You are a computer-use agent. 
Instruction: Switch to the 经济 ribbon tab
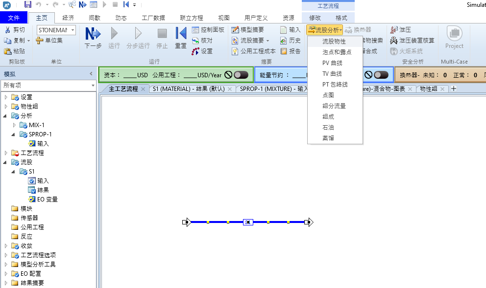(x=69, y=18)
